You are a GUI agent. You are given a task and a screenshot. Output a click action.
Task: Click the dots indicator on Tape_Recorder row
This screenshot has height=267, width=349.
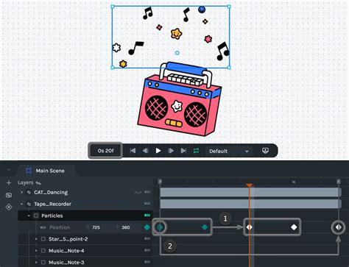pyautogui.click(x=147, y=204)
